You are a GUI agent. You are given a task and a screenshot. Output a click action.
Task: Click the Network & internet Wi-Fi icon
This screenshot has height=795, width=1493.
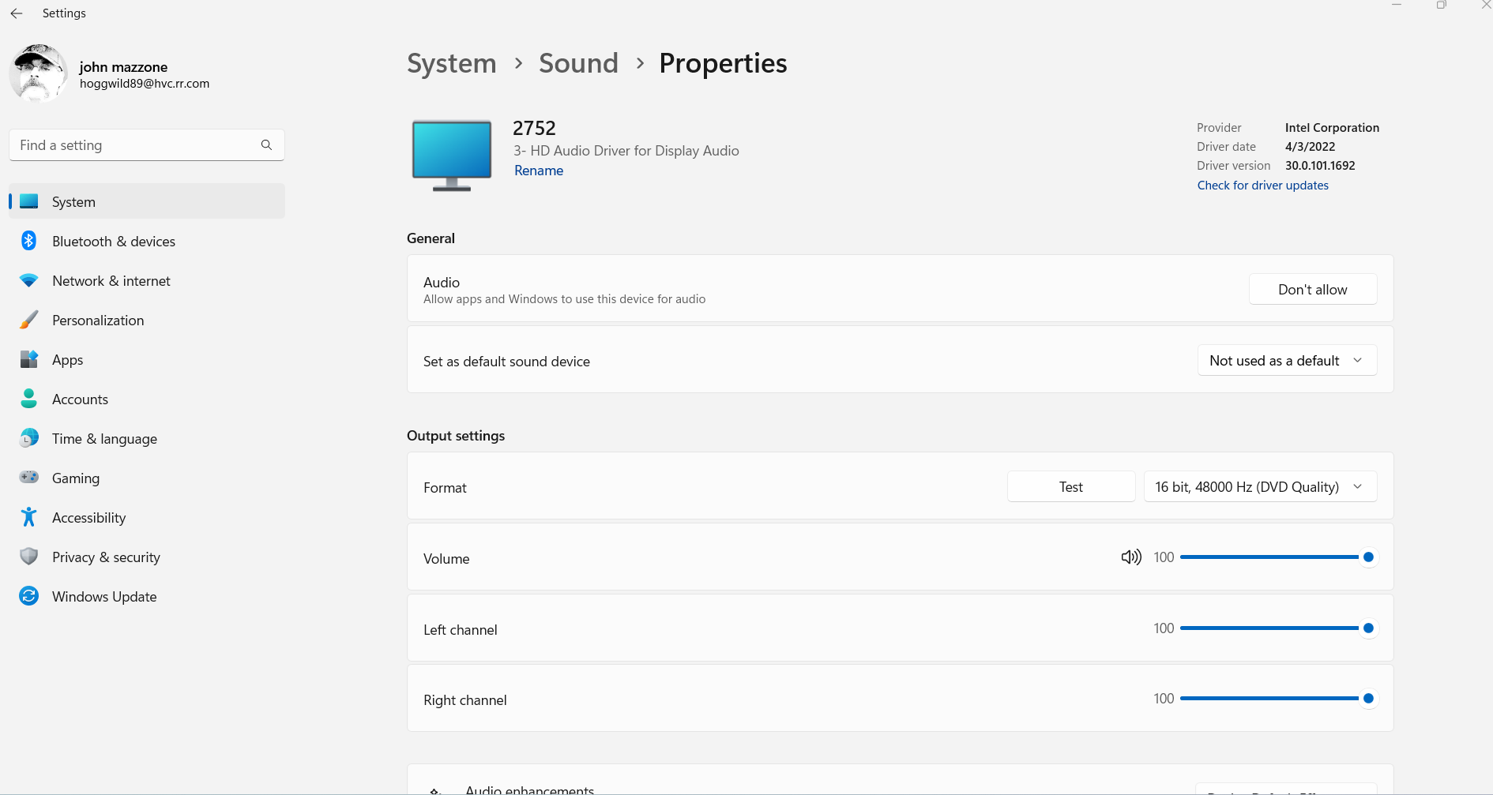coord(29,280)
